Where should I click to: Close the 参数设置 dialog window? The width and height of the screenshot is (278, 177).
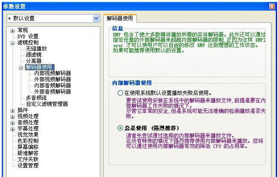pyautogui.click(x=272, y=6)
